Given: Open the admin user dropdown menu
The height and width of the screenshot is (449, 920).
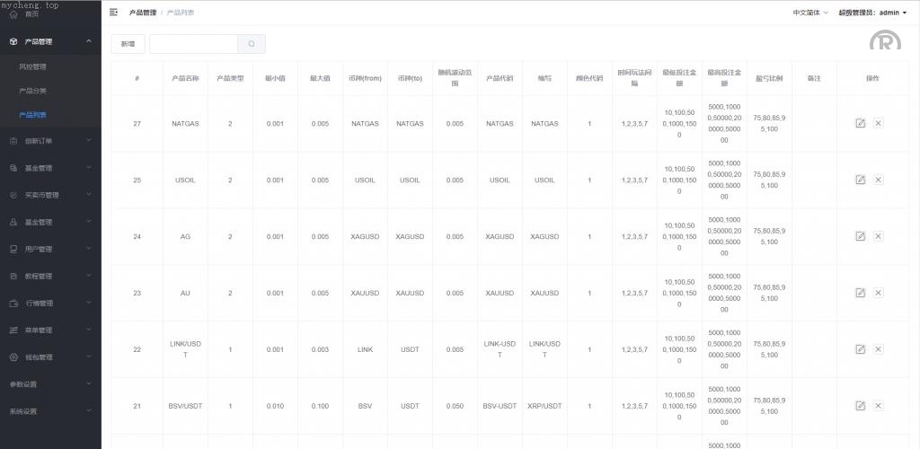Looking at the screenshot, I should click(872, 13).
